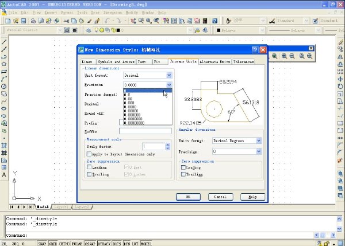Open the layer list dropdown
The image size is (345, 246).
click(x=190, y=30)
